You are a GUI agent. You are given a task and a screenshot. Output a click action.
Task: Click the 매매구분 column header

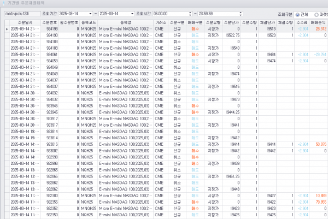pos(195,22)
